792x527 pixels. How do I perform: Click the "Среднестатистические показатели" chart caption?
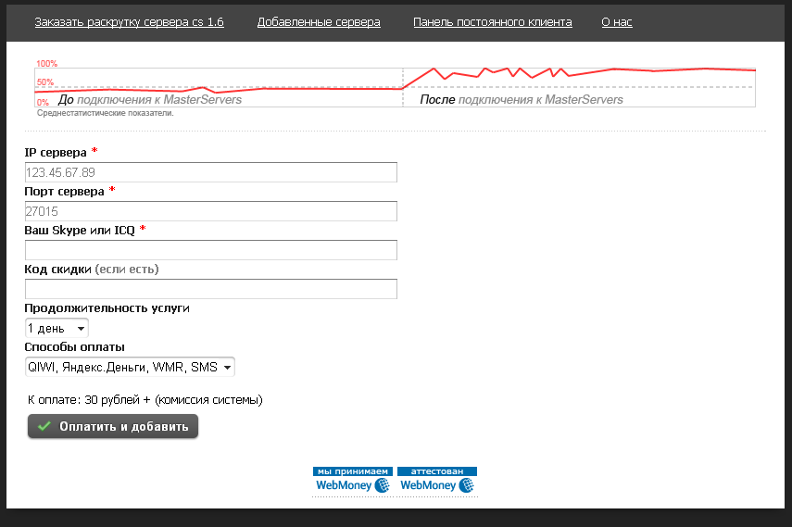[x=105, y=113]
